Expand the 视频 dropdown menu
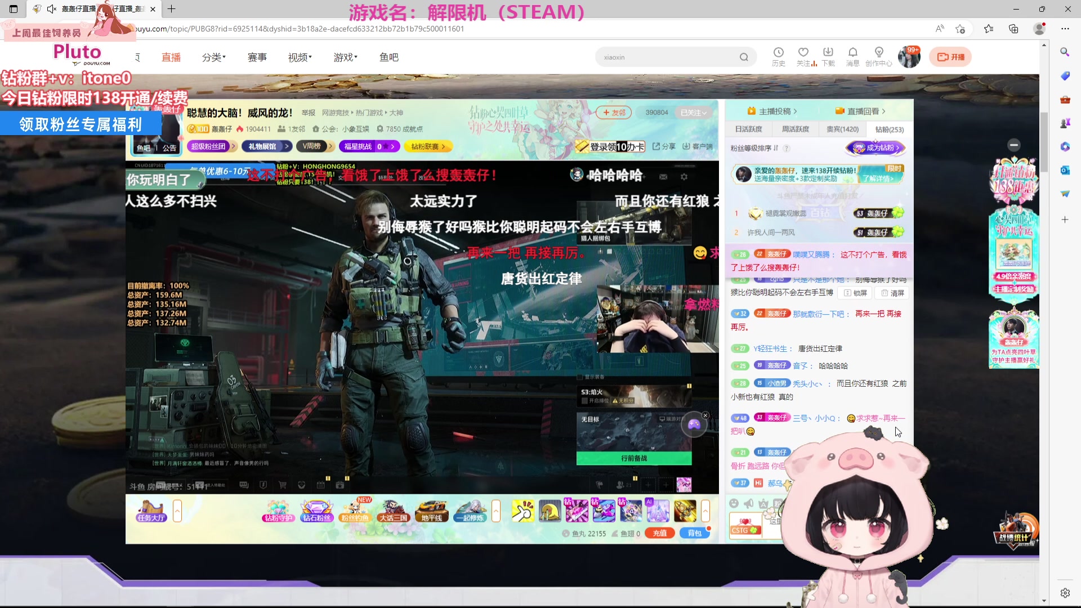The height and width of the screenshot is (608, 1081). coord(300,57)
